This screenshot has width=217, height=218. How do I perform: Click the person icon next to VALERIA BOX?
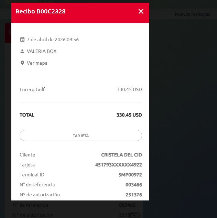[x=22, y=51]
